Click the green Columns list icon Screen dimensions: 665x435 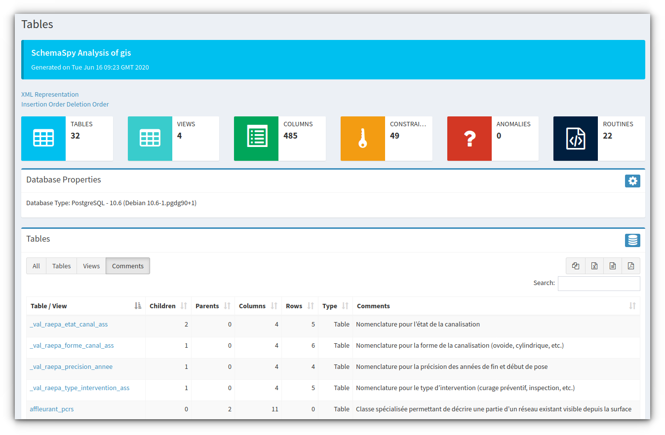pyautogui.click(x=256, y=138)
